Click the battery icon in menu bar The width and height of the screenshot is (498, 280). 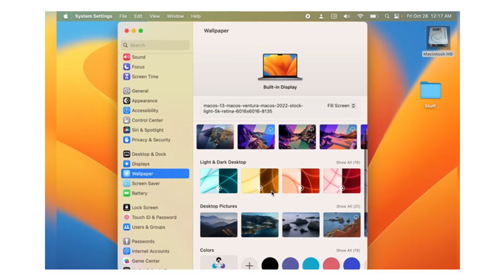[x=374, y=16]
